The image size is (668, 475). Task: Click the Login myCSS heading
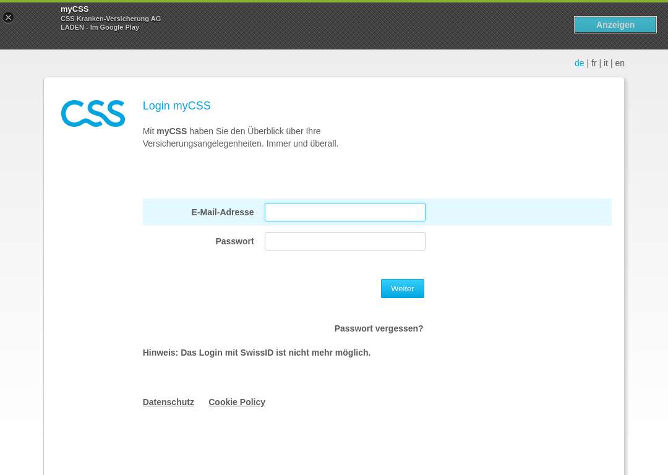pos(176,106)
